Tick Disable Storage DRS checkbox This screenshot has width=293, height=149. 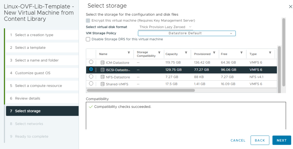point(88,39)
